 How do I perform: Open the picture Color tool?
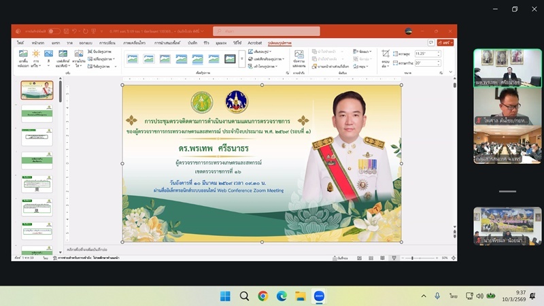(48, 57)
